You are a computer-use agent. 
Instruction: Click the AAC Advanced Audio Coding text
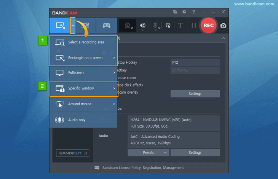(155, 137)
